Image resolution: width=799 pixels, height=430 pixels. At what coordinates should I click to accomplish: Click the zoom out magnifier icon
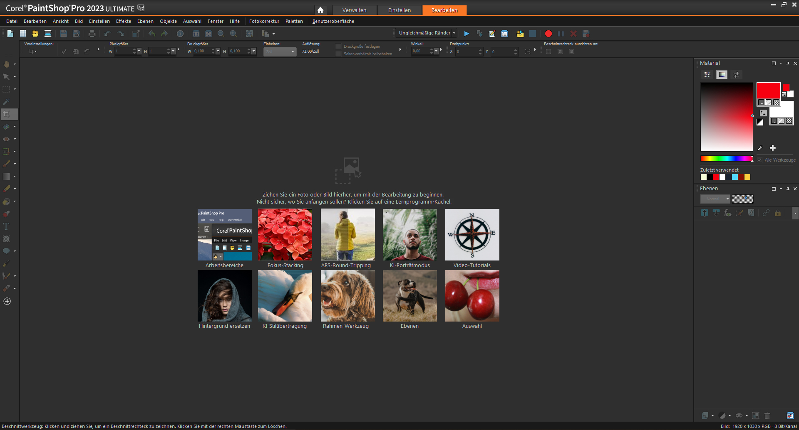pos(221,34)
